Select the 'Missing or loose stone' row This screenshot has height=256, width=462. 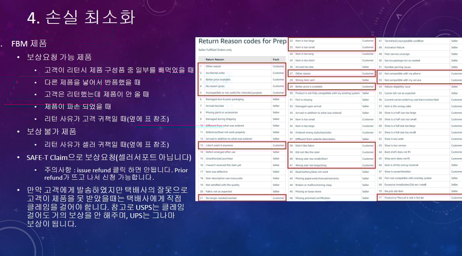(x=331, y=192)
